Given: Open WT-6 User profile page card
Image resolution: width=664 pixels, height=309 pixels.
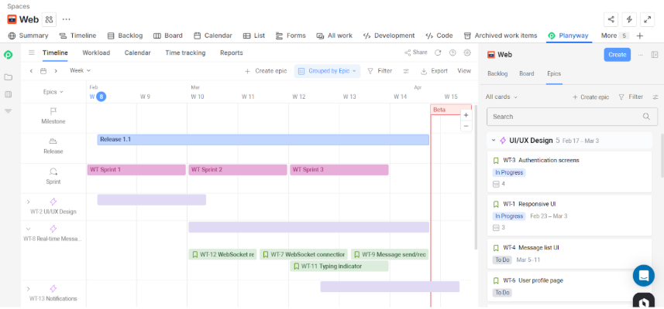Looking at the screenshot, I should click(569, 287).
